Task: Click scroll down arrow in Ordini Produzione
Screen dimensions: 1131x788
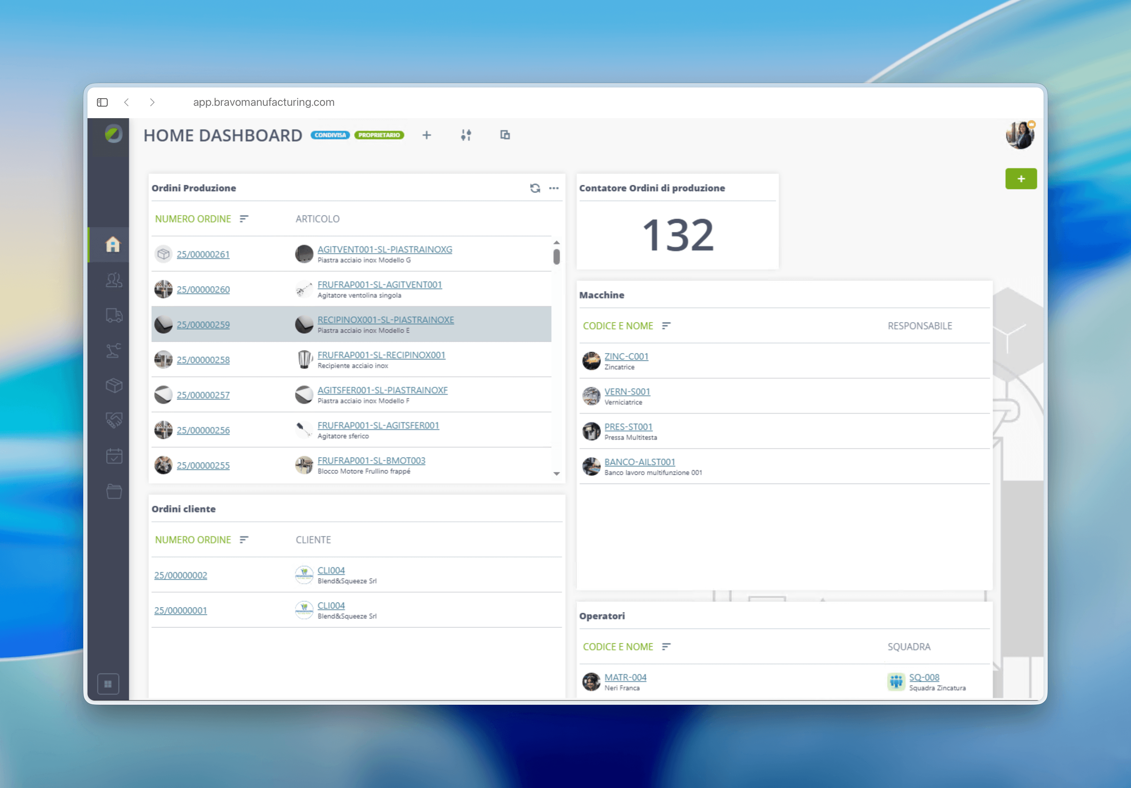Action: (x=556, y=474)
